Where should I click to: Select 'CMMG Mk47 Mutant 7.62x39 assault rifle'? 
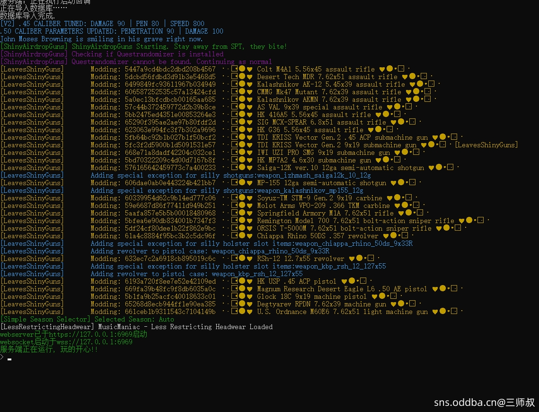(x=329, y=92)
